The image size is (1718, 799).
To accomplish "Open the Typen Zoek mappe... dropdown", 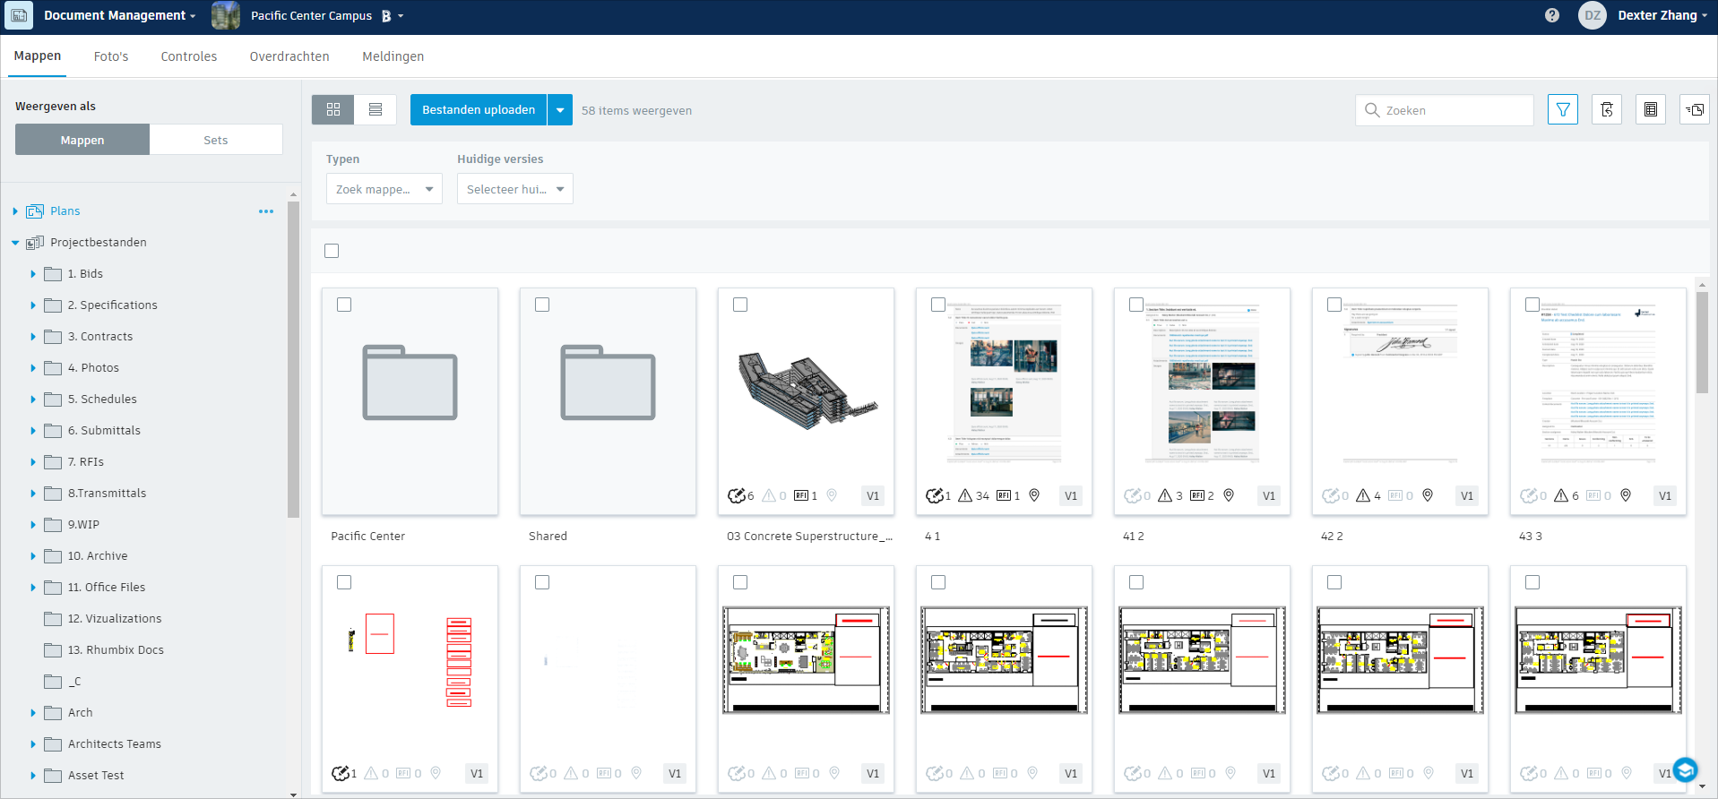I will point(384,189).
